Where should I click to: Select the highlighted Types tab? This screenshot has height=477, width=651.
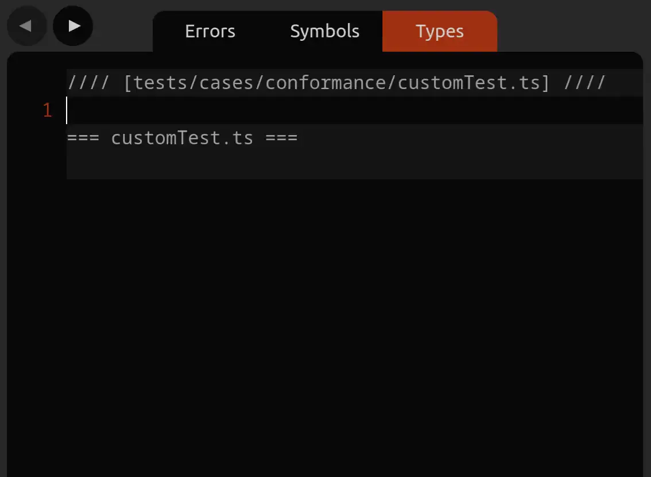tap(440, 32)
